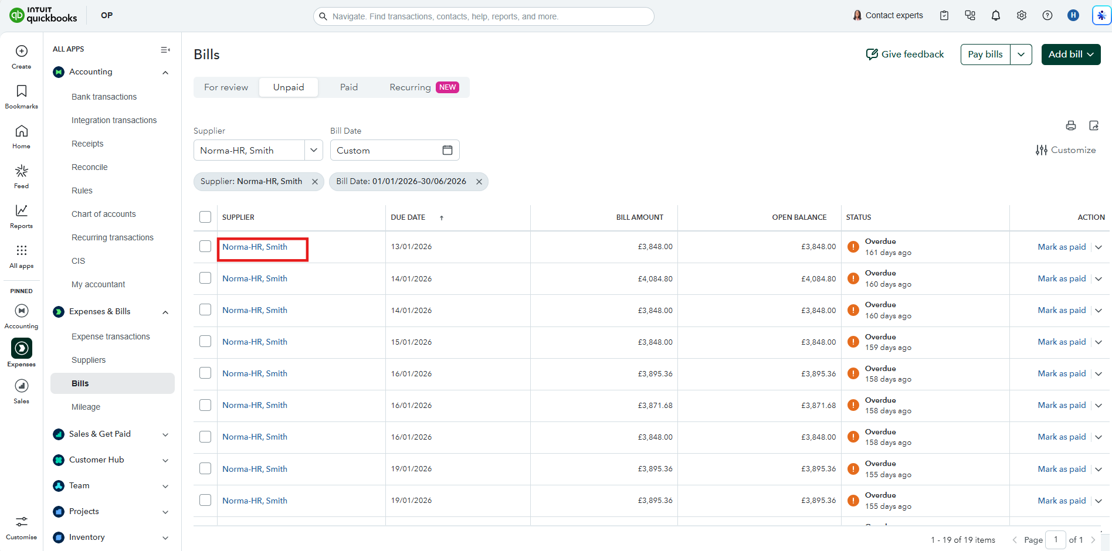Open Customise at the sidebar bottom
This screenshot has height=551, width=1112.
click(x=22, y=522)
